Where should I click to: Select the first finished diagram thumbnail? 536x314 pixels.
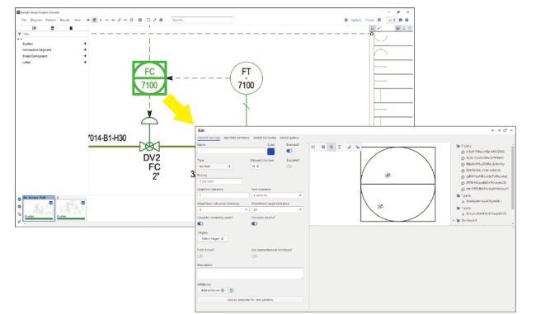[x=39, y=209]
